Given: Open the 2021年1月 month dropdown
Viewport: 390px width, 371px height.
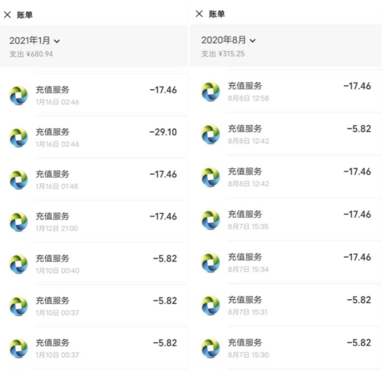Looking at the screenshot, I should (x=35, y=41).
